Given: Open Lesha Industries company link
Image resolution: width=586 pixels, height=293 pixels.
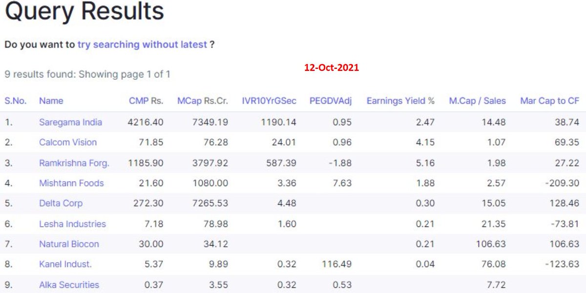Looking at the screenshot, I should pyautogui.click(x=72, y=224).
